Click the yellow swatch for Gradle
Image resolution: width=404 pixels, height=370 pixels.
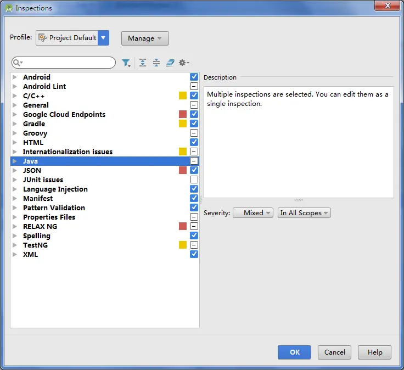(183, 124)
